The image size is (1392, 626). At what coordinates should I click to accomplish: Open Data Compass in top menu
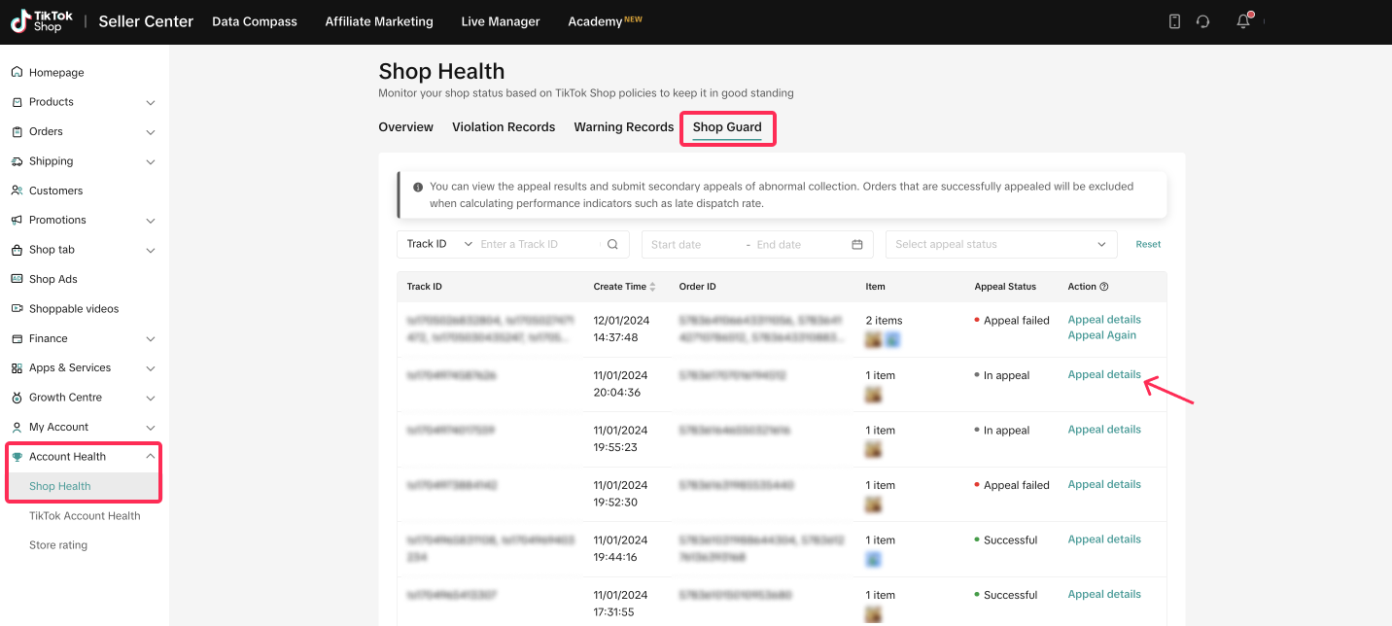[x=255, y=21]
